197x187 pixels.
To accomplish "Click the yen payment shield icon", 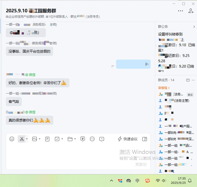I will 83,139.
